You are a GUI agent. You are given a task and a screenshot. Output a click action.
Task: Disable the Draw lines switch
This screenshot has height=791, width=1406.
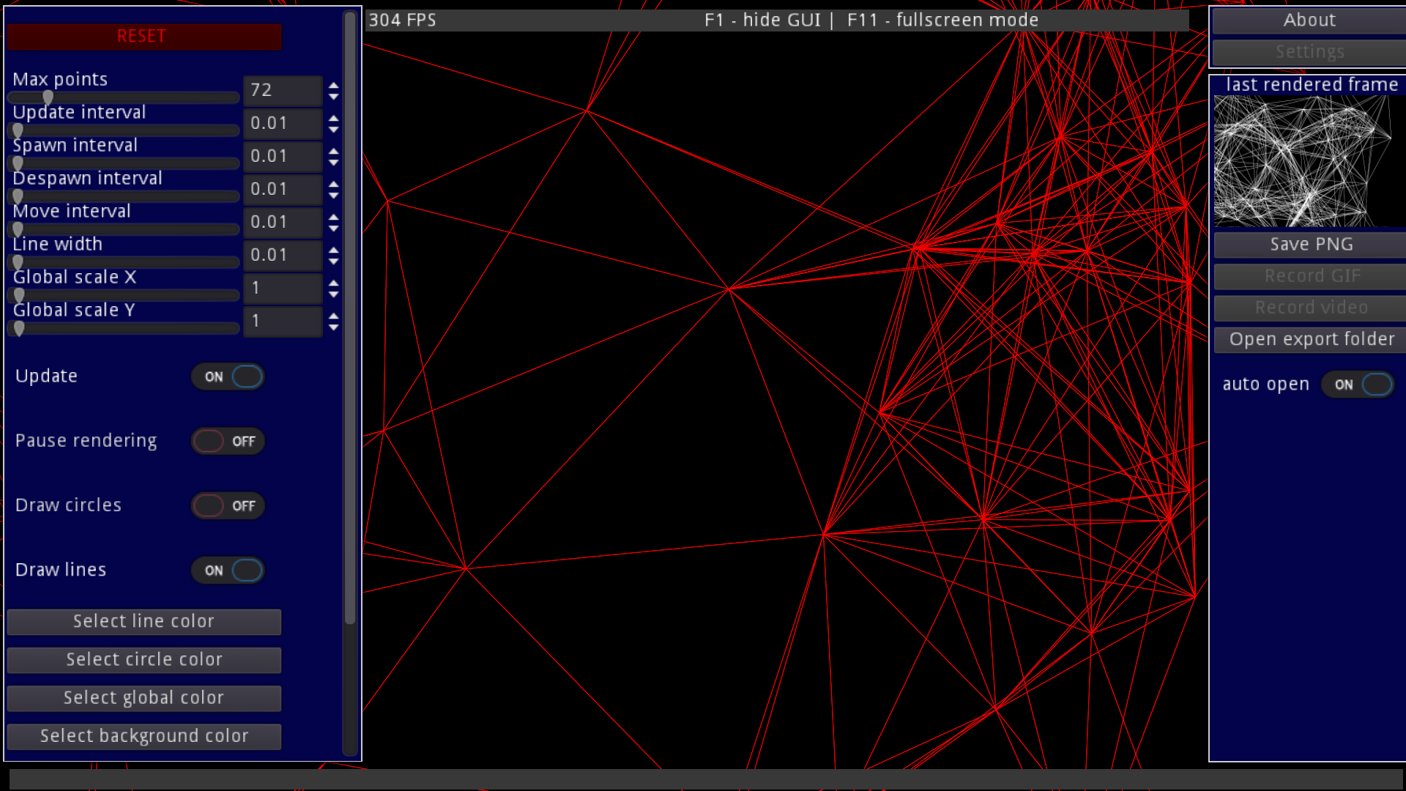click(228, 570)
